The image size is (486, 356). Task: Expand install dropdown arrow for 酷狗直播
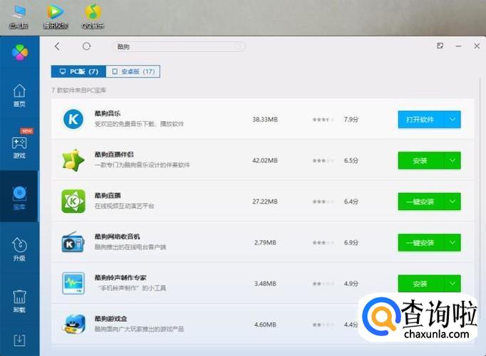click(x=453, y=201)
